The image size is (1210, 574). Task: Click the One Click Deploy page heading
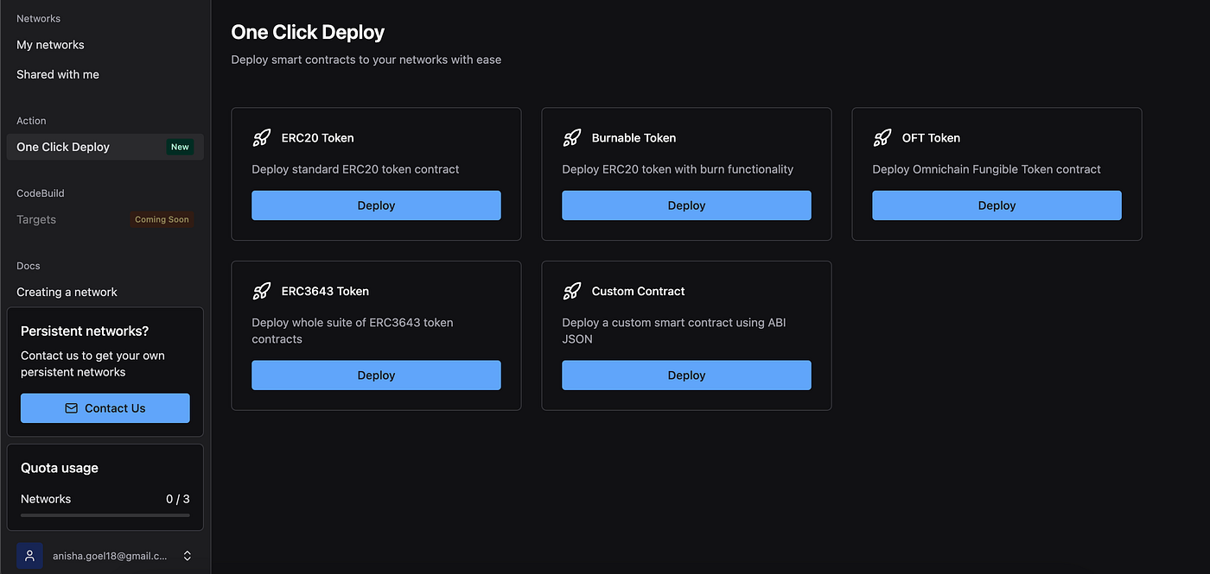(x=308, y=32)
